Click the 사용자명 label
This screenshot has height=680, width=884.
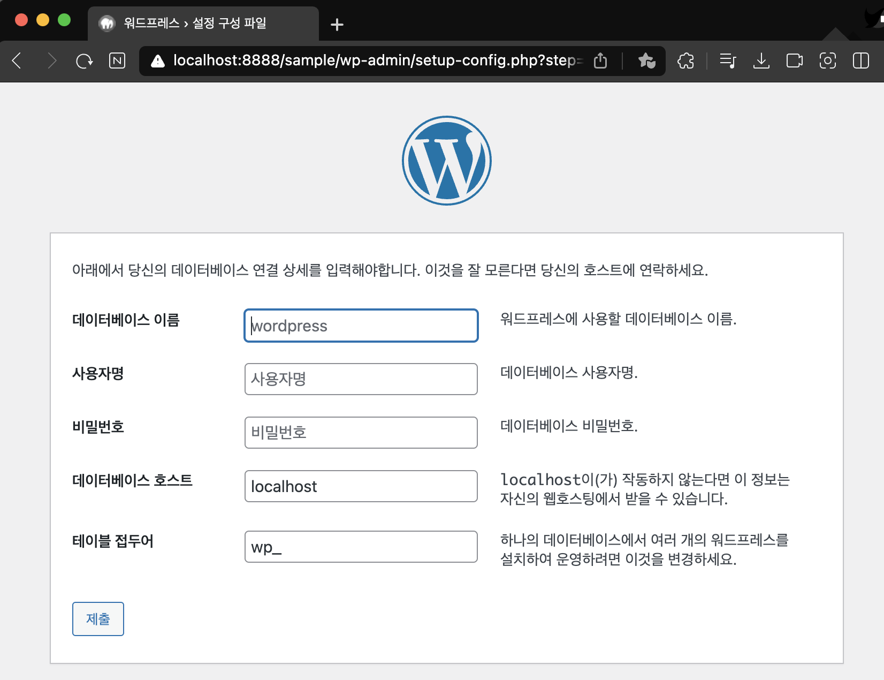pos(98,374)
